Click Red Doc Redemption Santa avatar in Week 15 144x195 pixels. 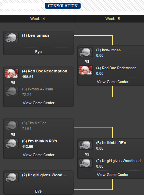point(86,70)
